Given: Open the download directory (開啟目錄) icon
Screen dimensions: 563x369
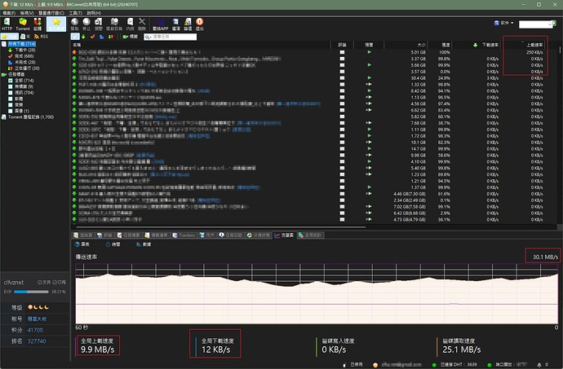Looking at the screenshot, I should [114, 24].
